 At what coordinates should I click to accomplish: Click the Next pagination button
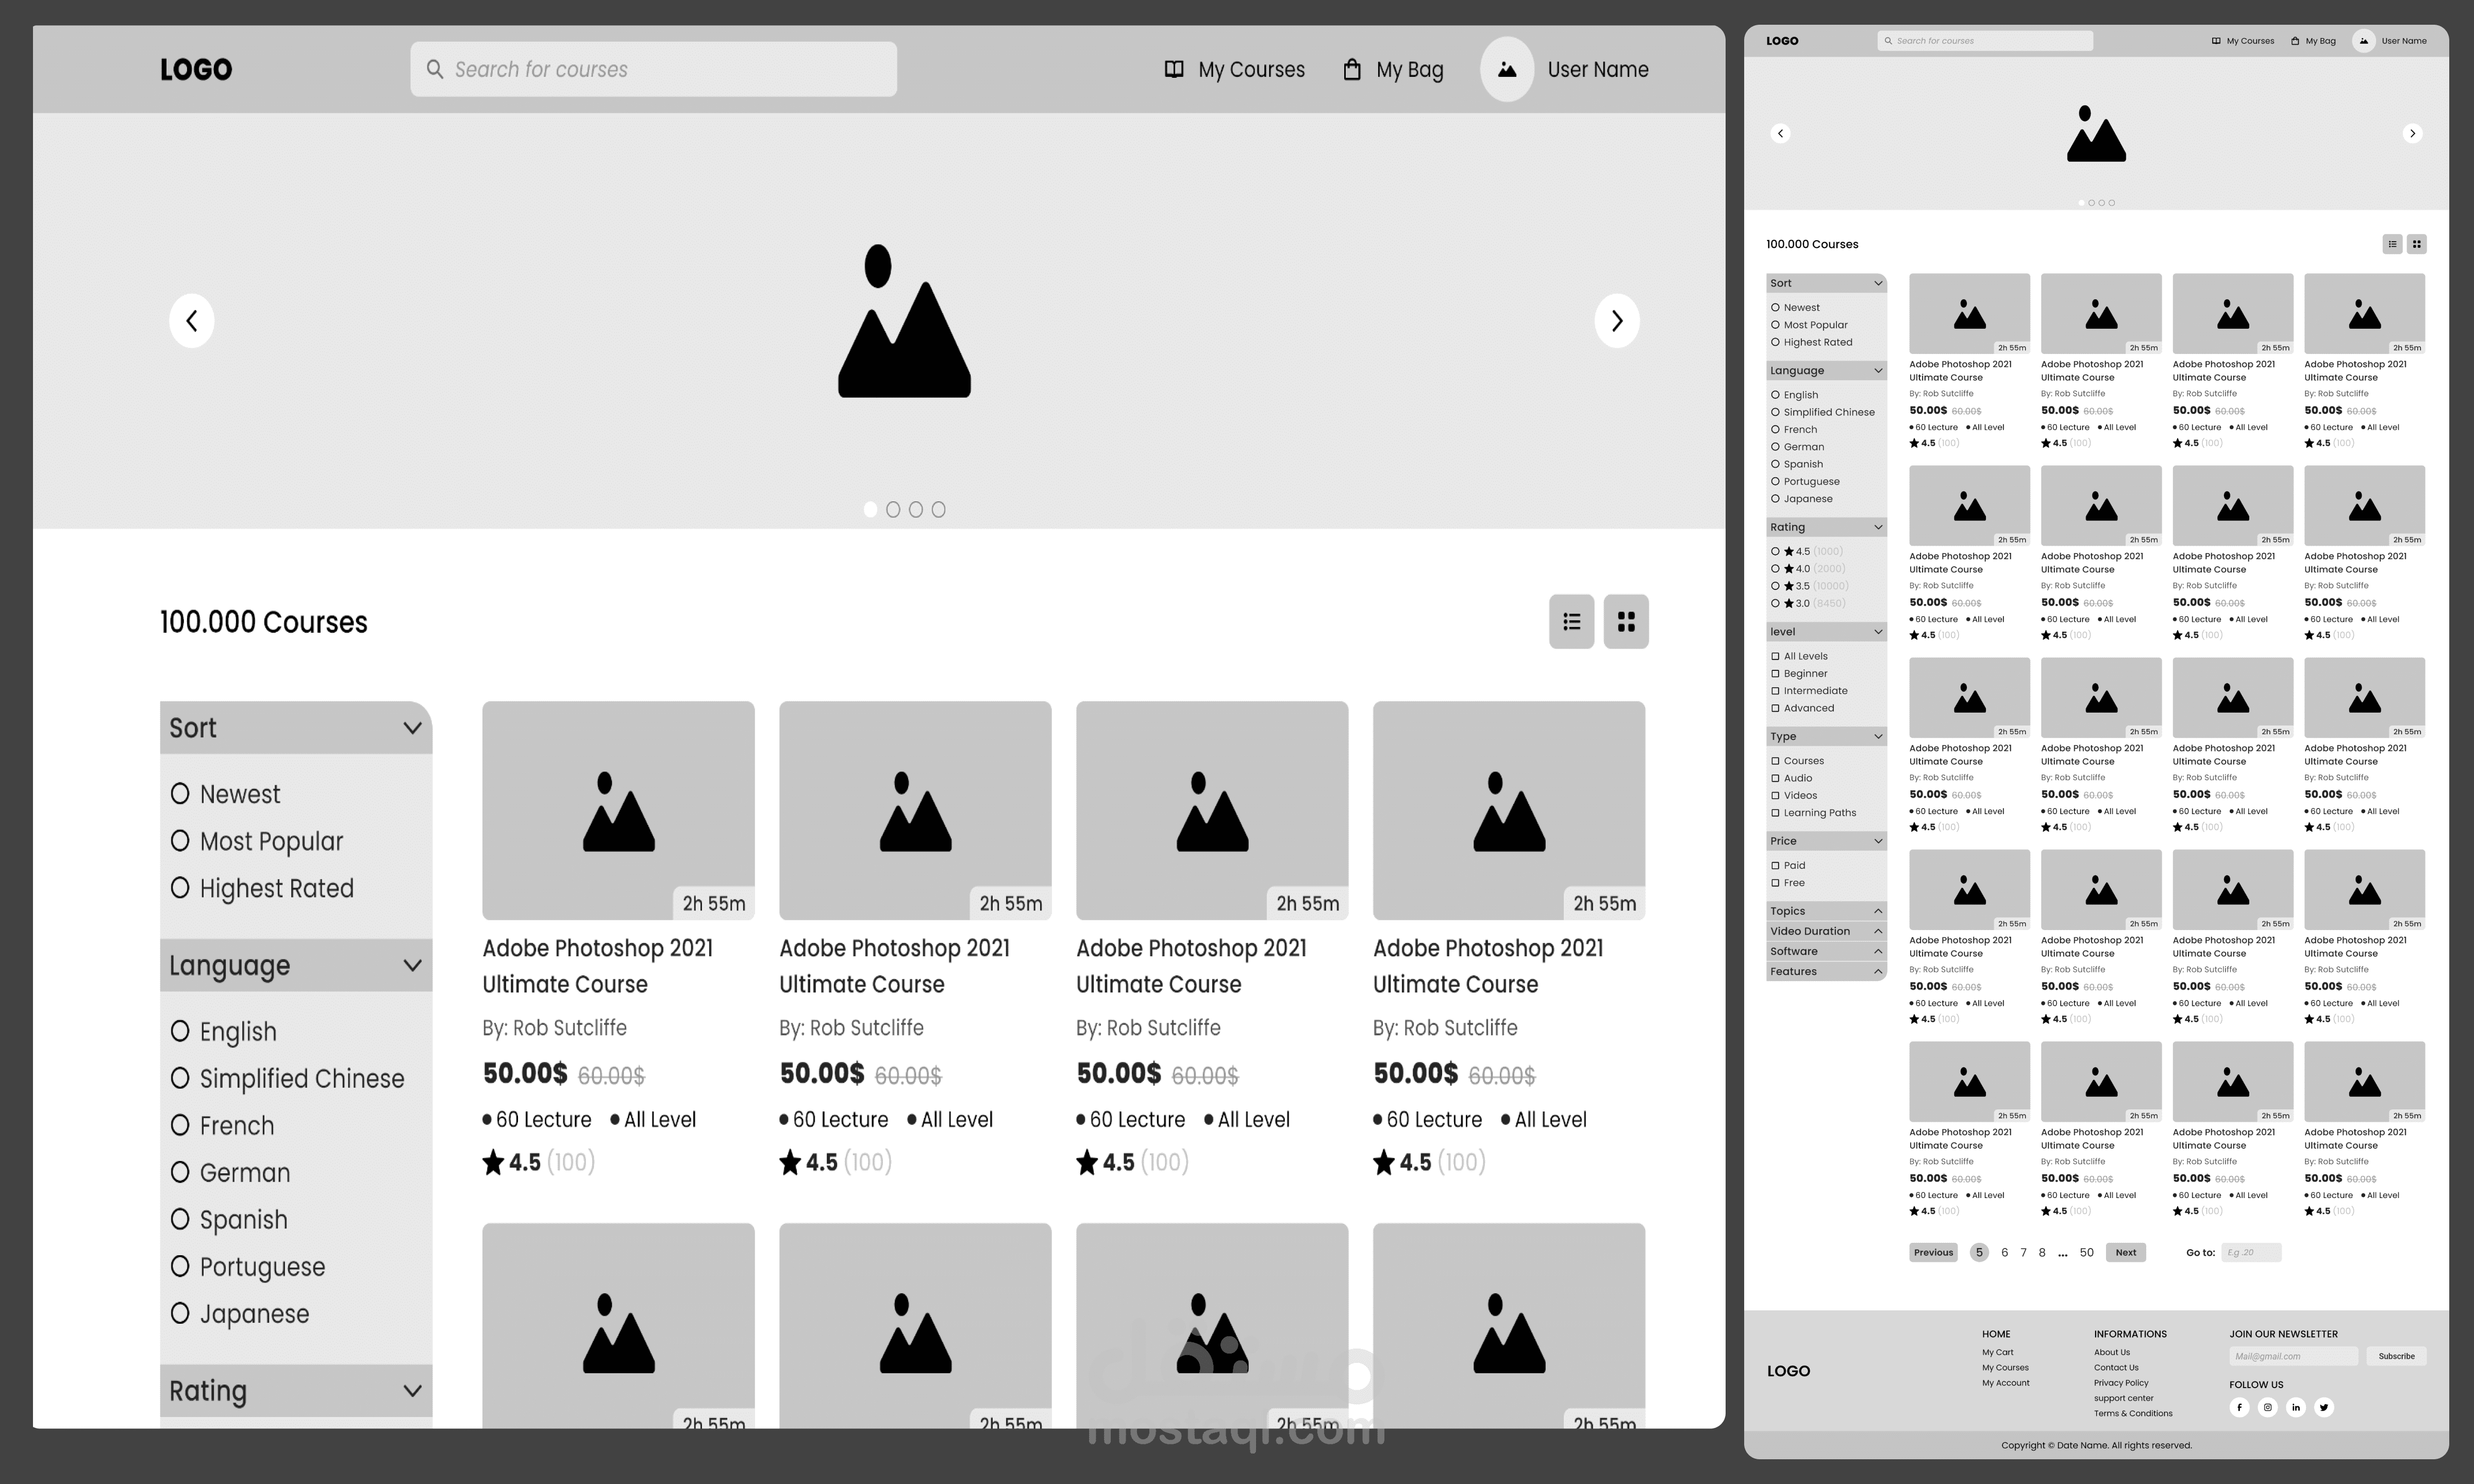pyautogui.click(x=2125, y=1252)
